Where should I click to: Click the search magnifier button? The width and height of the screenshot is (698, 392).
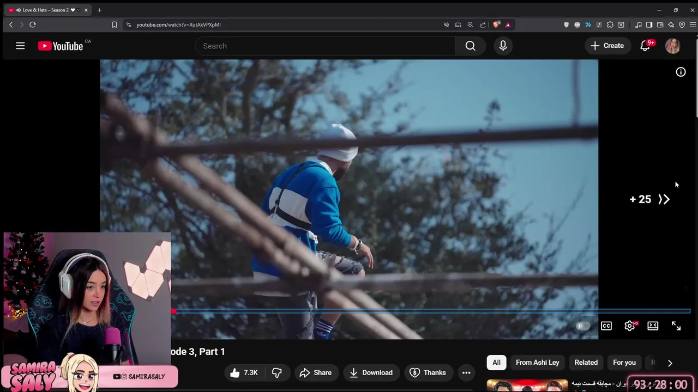point(470,46)
